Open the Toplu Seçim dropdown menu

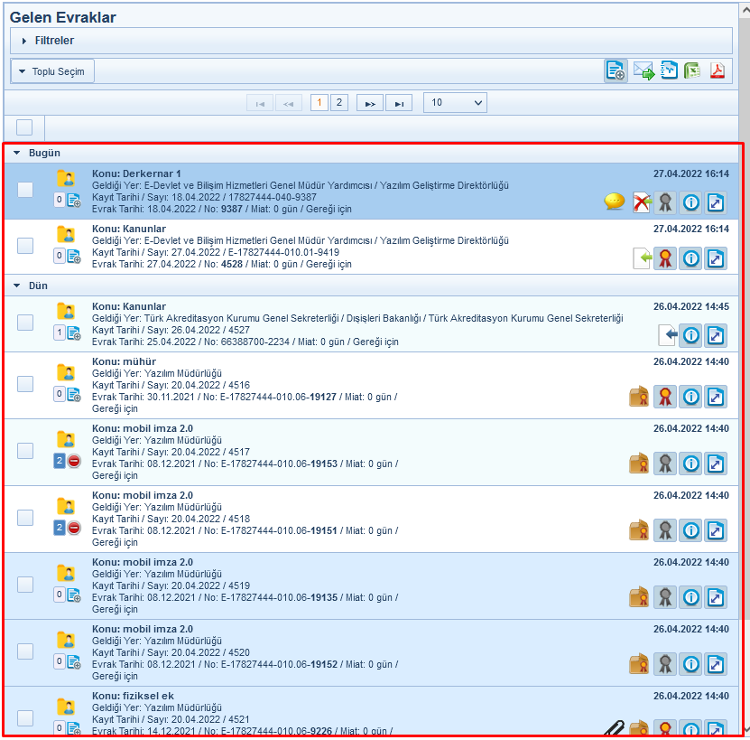(x=52, y=71)
